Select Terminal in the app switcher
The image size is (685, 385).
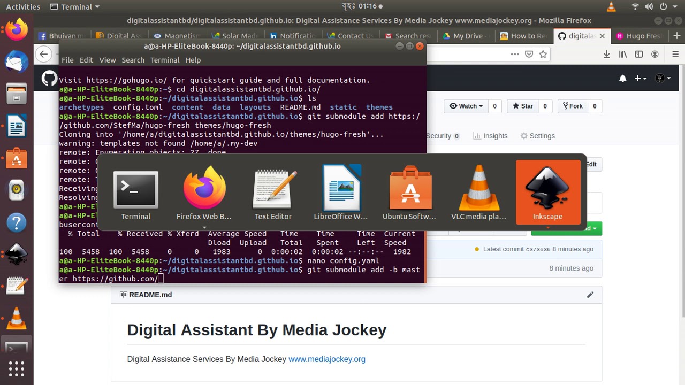click(136, 192)
